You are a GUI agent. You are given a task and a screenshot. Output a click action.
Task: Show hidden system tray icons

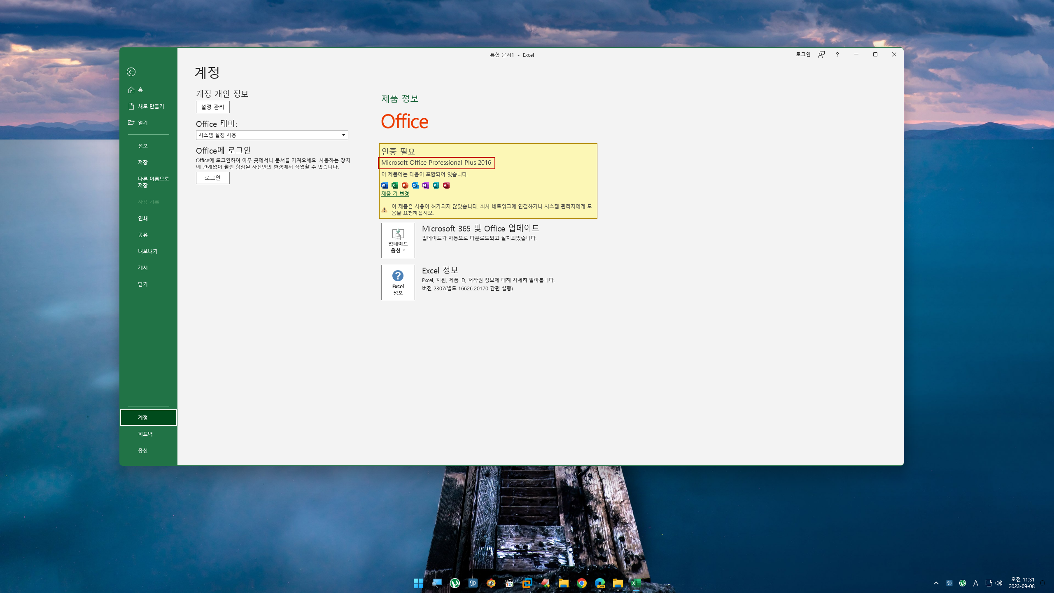coord(936,583)
